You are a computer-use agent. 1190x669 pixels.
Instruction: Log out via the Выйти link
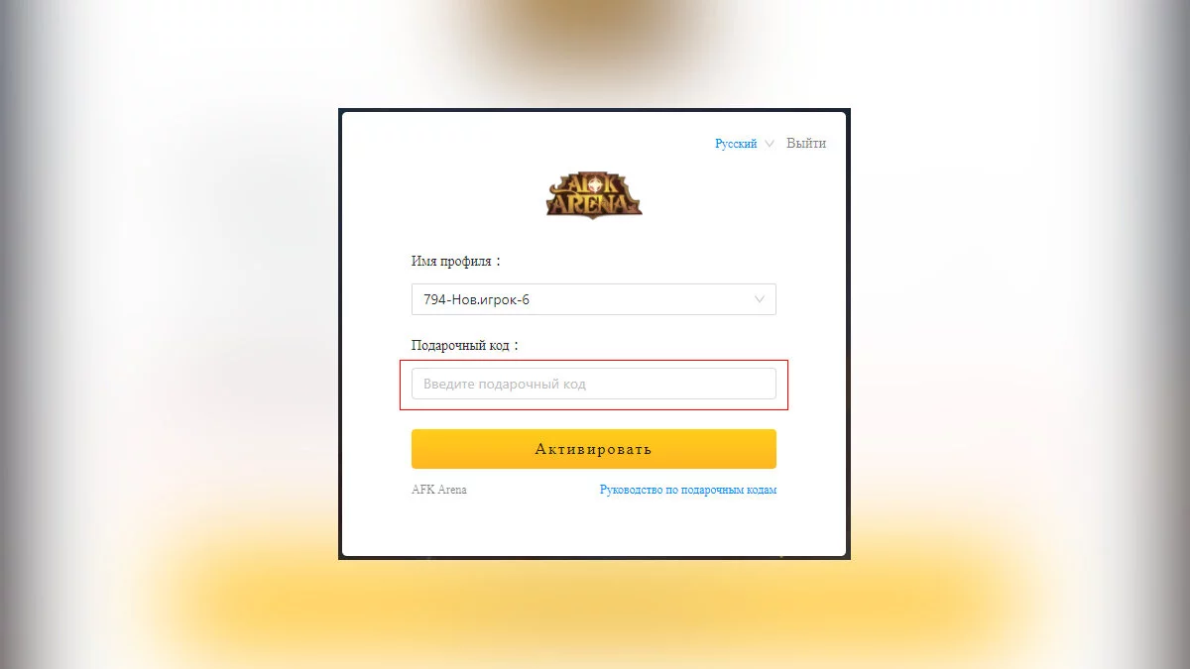pos(806,143)
